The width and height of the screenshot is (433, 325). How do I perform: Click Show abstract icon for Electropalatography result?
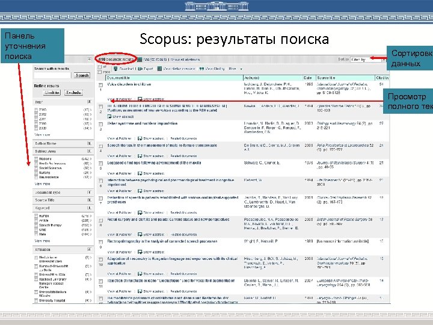pyautogui.click(x=140, y=252)
